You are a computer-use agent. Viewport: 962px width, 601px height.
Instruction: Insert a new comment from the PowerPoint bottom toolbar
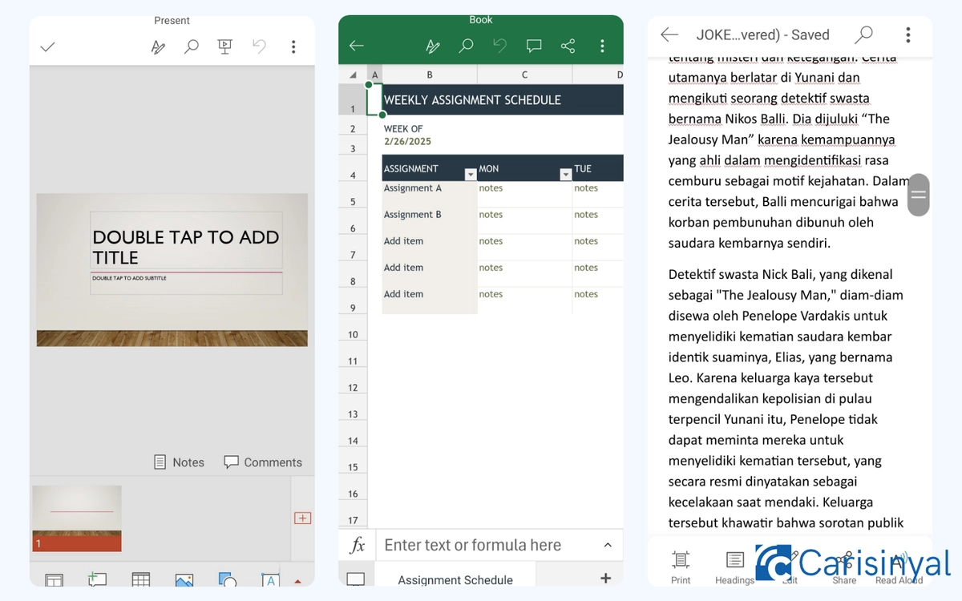coord(98,579)
